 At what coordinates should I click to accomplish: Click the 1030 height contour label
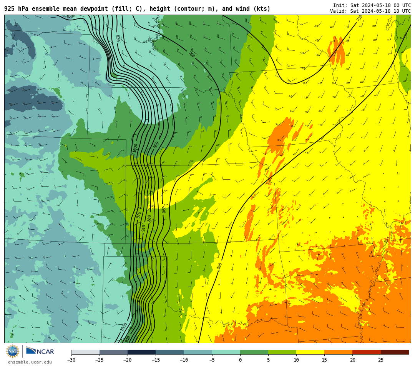(x=124, y=327)
